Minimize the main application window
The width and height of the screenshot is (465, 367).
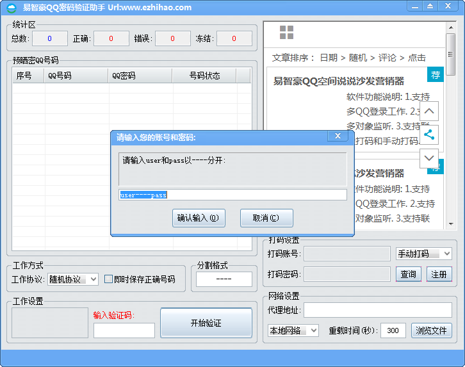[415, 6]
